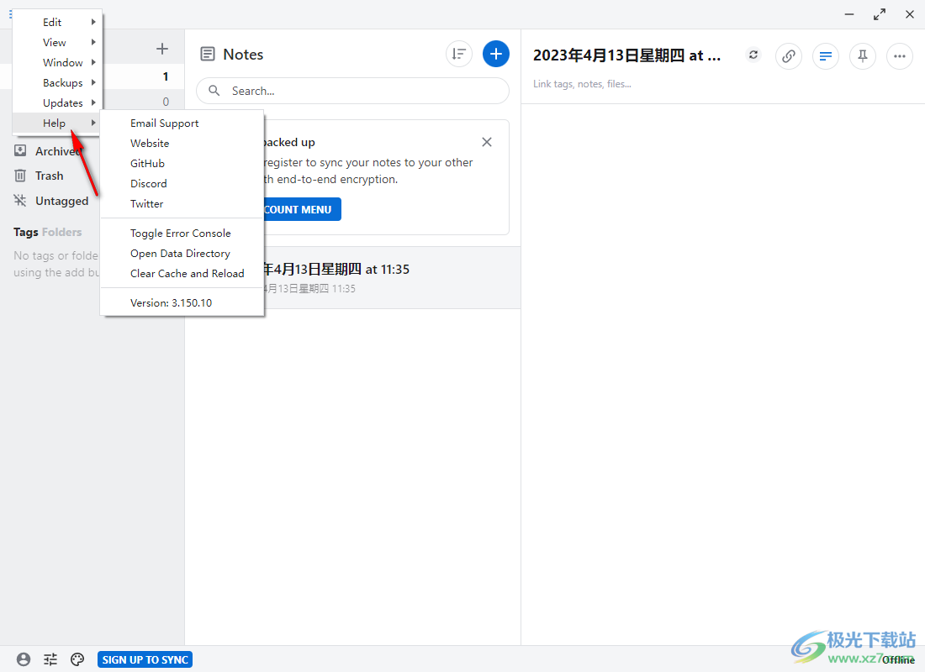Viewport: 925px width, 672px height.
Task: Maximize the application window
Action: [x=880, y=14]
